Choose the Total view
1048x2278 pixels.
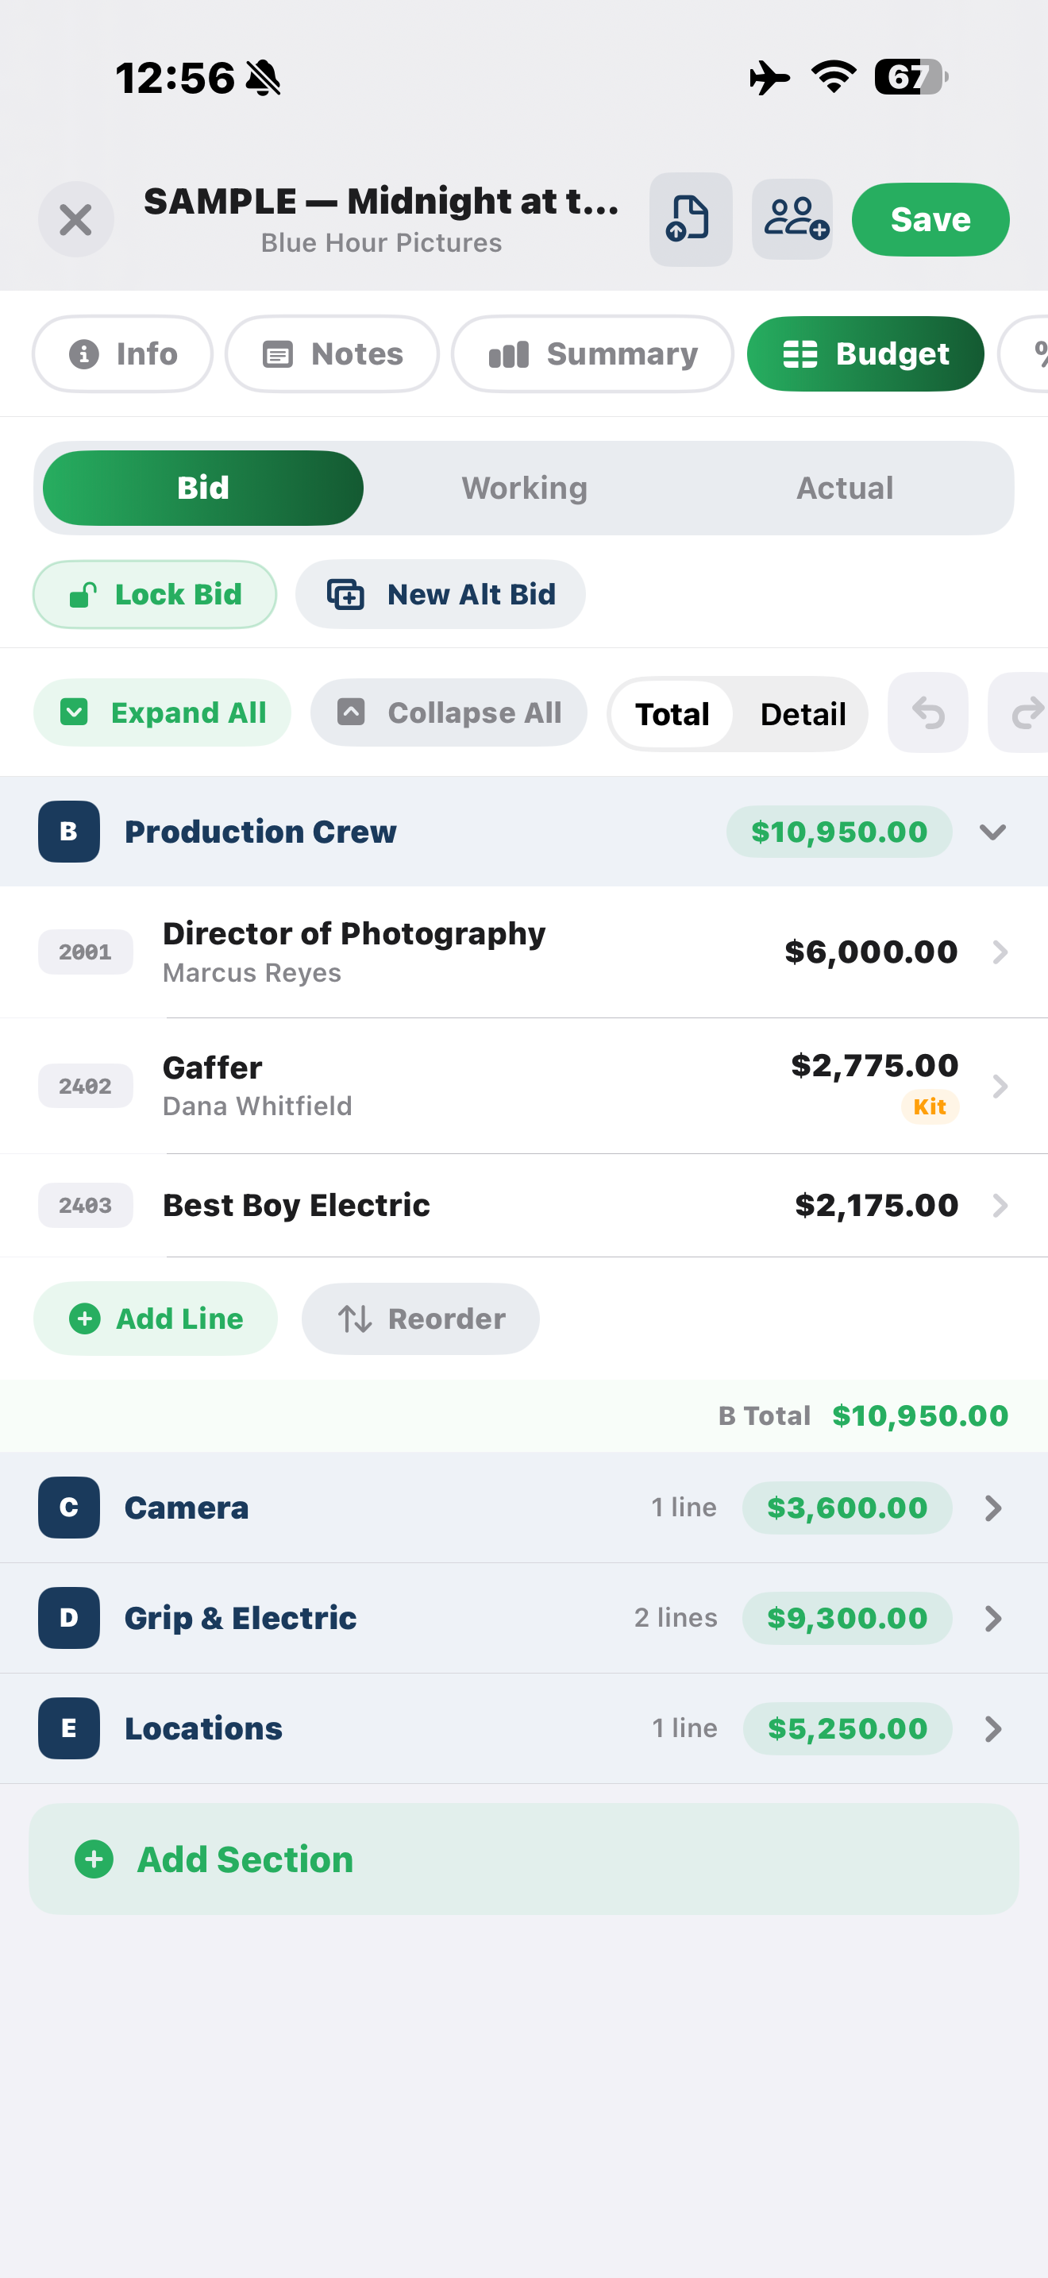(x=672, y=713)
